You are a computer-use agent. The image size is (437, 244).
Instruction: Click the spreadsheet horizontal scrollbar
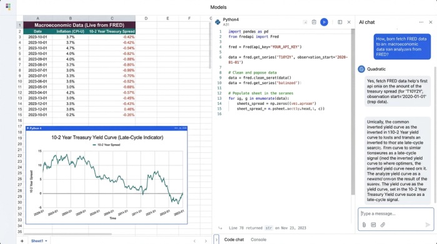coord(67,234)
